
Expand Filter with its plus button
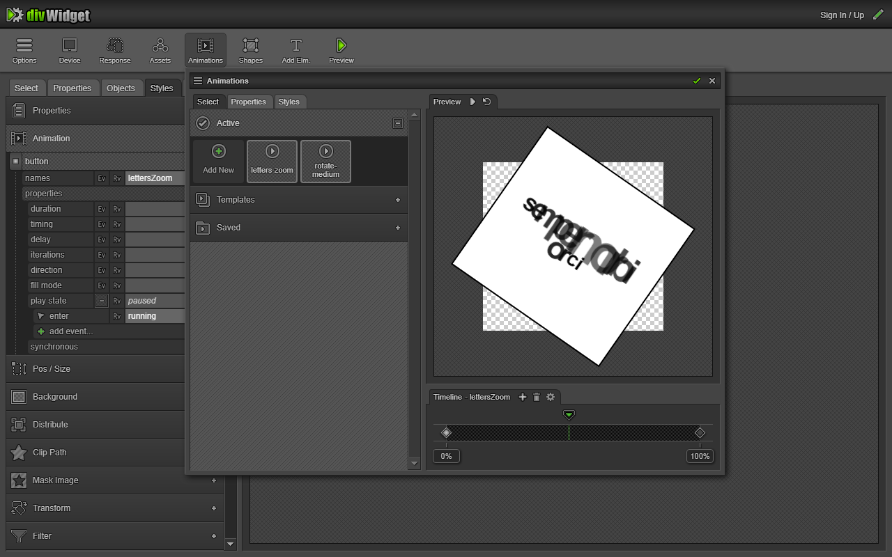point(214,536)
